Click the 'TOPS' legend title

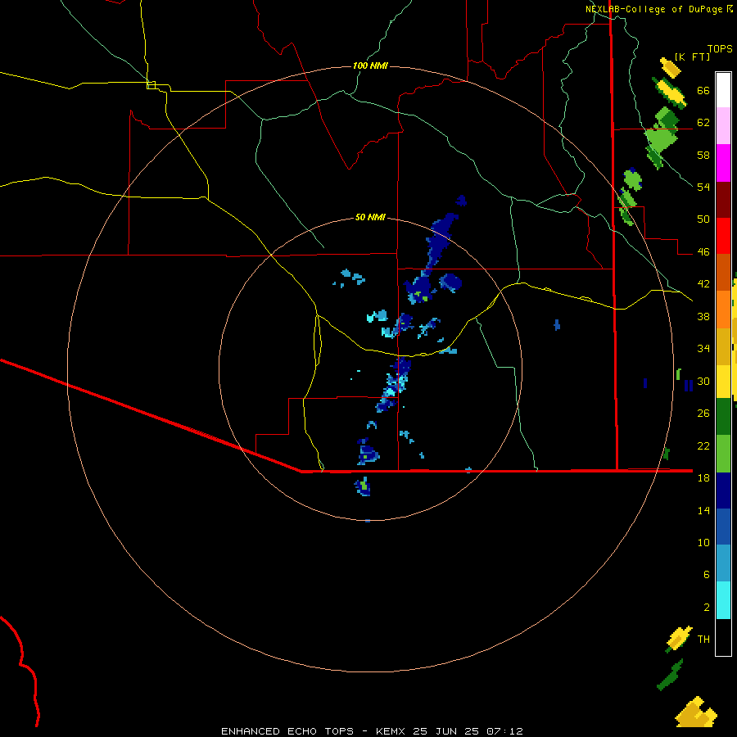[720, 49]
